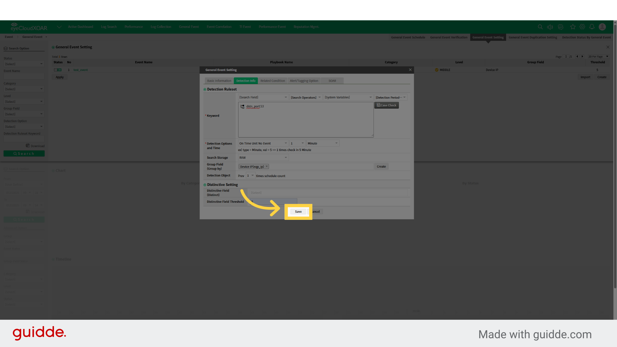Open the test_event link
The width and height of the screenshot is (617, 347).
coord(81,70)
